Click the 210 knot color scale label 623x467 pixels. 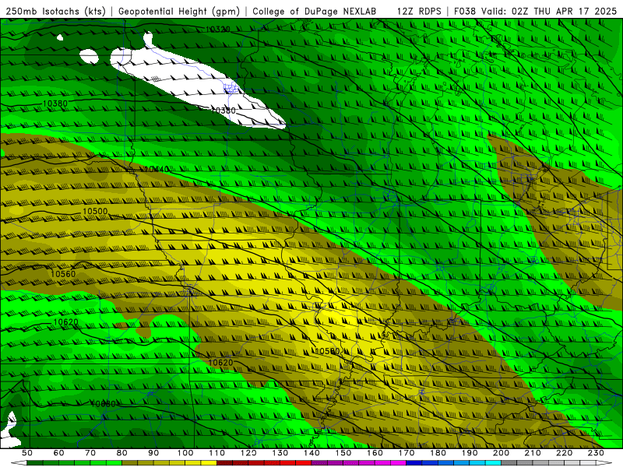tap(533, 453)
